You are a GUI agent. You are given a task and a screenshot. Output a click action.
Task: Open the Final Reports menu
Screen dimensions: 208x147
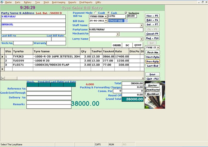tap(86, 2)
